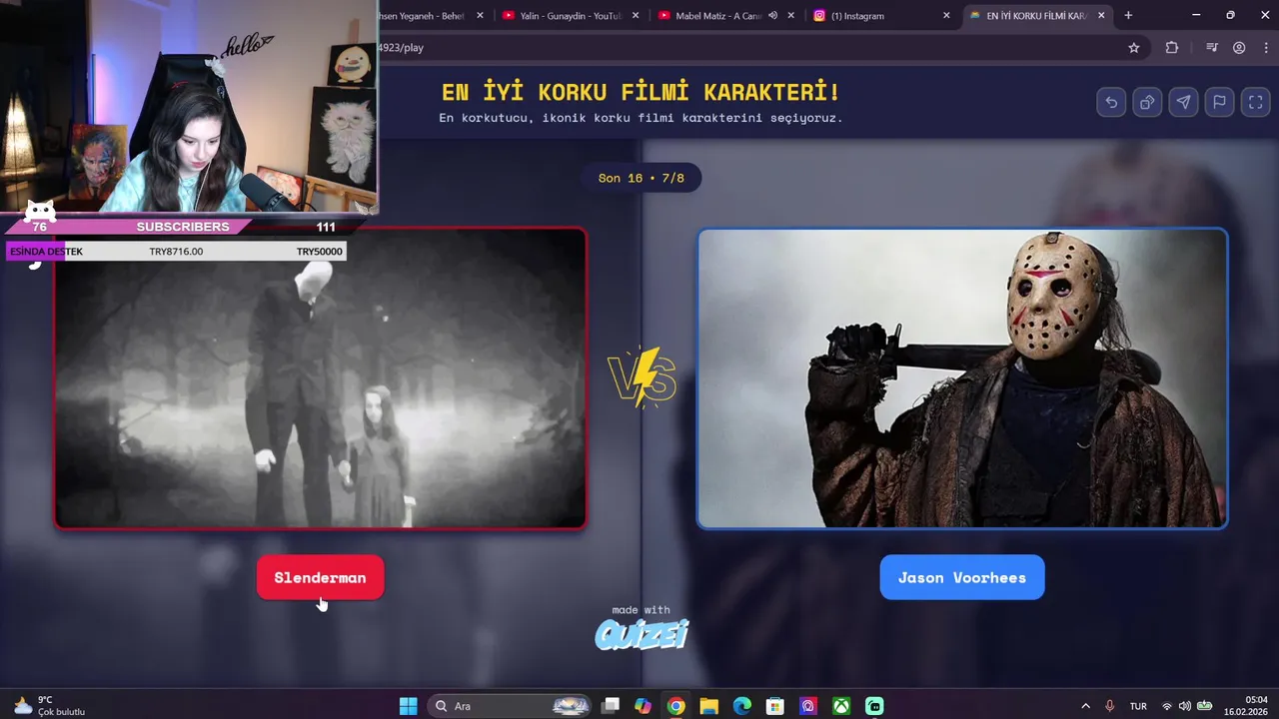Click the flag report icon
The image size is (1279, 719).
1219,102
